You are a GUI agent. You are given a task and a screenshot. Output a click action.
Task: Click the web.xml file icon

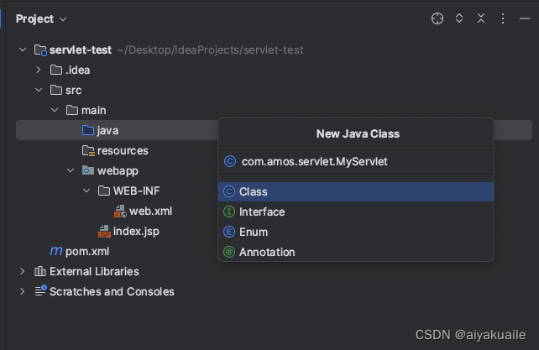tap(120, 212)
